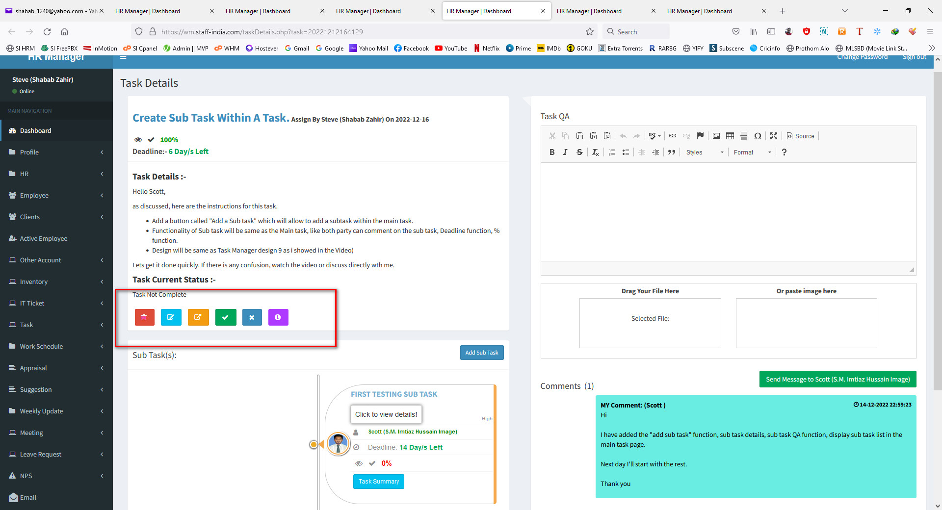Open the Format dropdown
The image size is (942, 510).
752,153
